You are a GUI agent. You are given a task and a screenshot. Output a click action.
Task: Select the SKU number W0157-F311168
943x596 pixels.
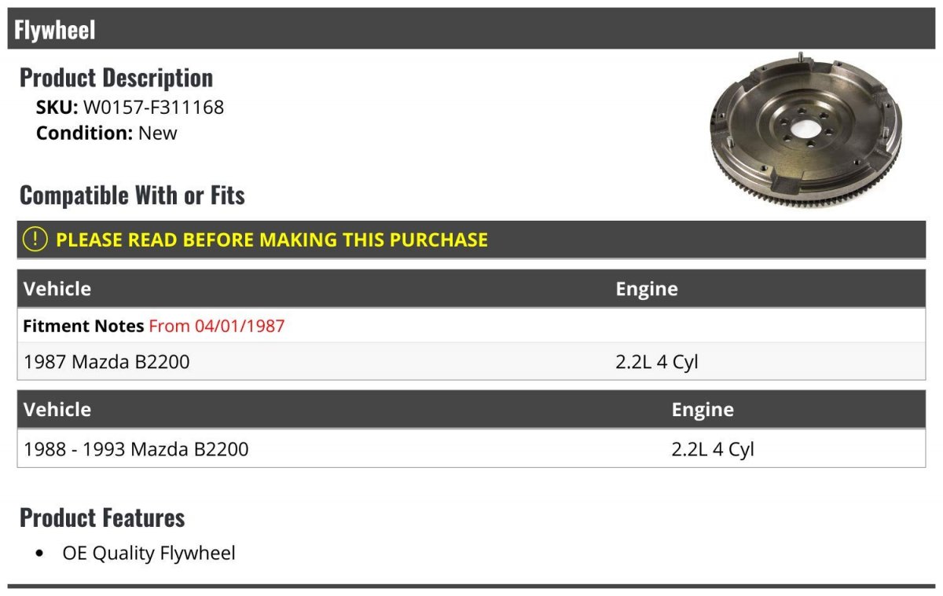pos(153,108)
